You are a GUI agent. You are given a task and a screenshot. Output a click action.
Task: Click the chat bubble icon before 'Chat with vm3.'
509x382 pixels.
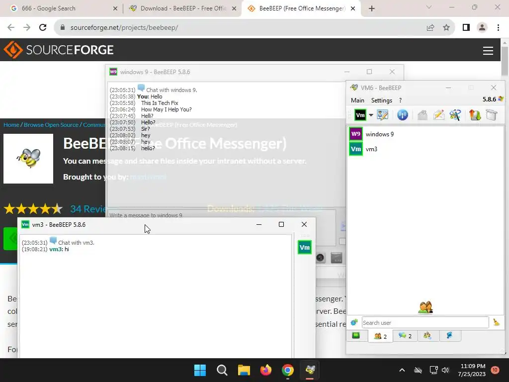click(53, 241)
